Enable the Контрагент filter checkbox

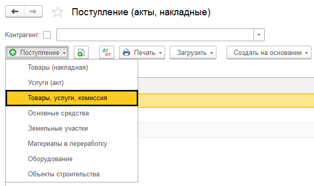click(x=47, y=35)
